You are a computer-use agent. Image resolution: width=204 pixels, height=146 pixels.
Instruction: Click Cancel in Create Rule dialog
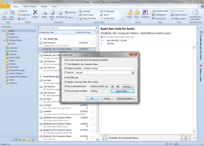[107, 99]
